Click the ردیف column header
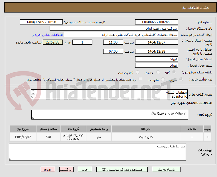This screenshot has height=177, width=217. [208, 129]
